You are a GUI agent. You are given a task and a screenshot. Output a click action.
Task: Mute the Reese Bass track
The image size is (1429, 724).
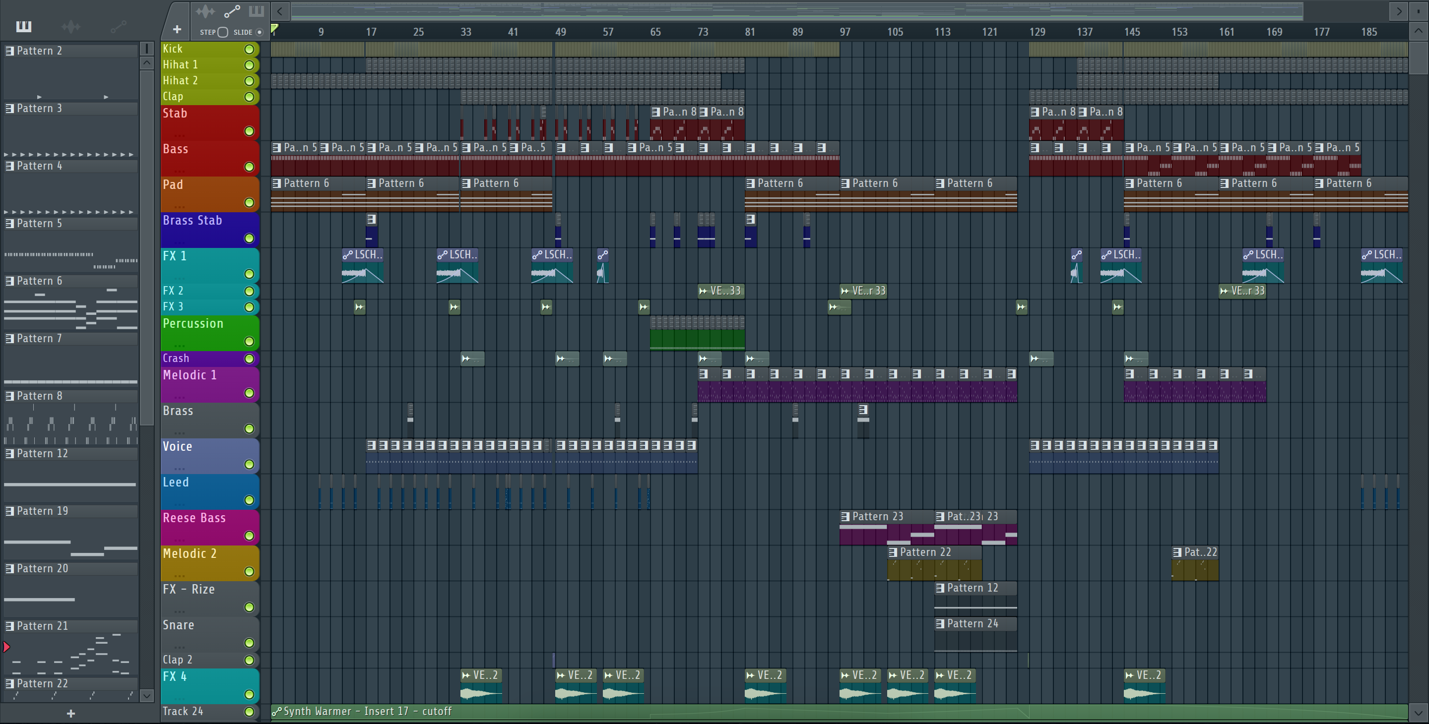point(250,536)
